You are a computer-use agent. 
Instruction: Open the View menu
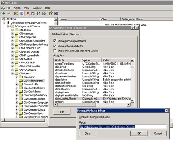(x=27, y=8)
